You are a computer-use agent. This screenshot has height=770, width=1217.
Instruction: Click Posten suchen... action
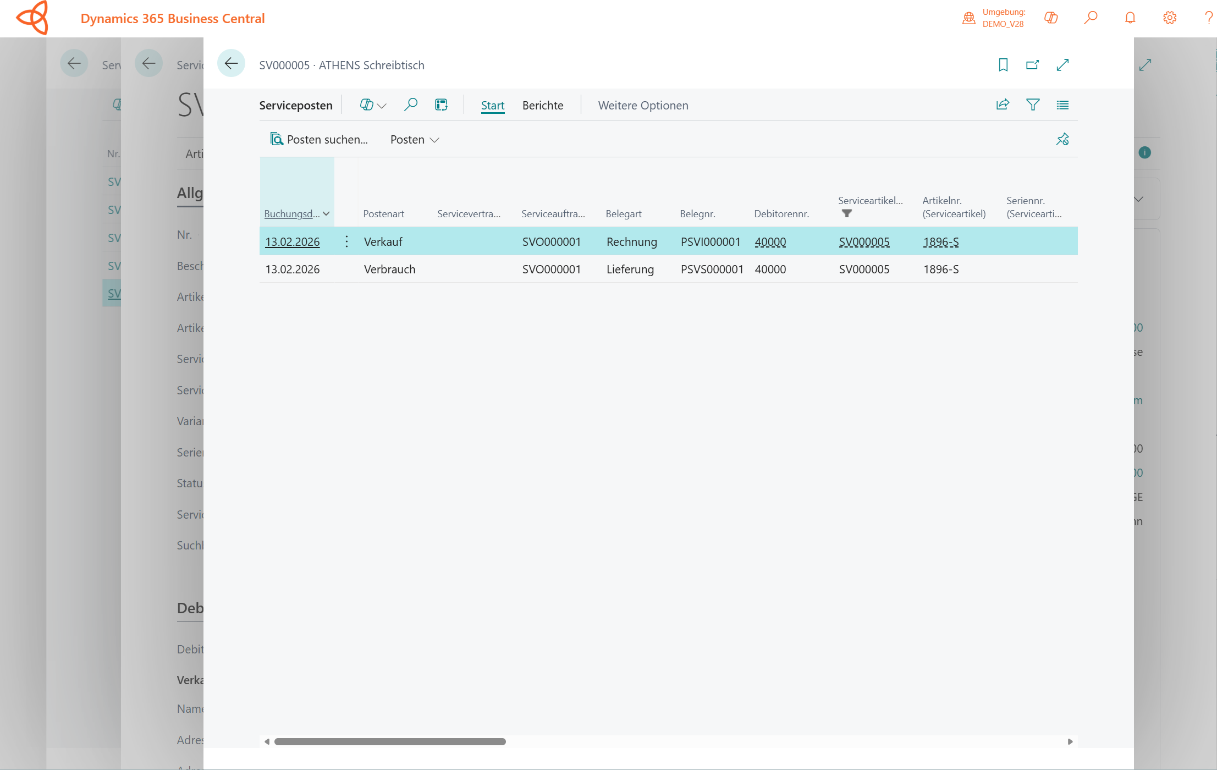point(319,140)
